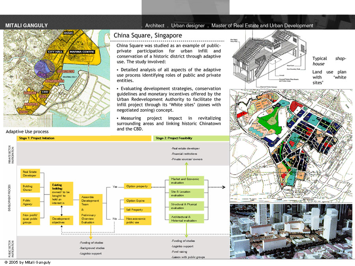Image resolution: width=355 pixels, height=266 pixels.
Task: Click the 'Option Expire' box
Action: [x=138, y=201]
